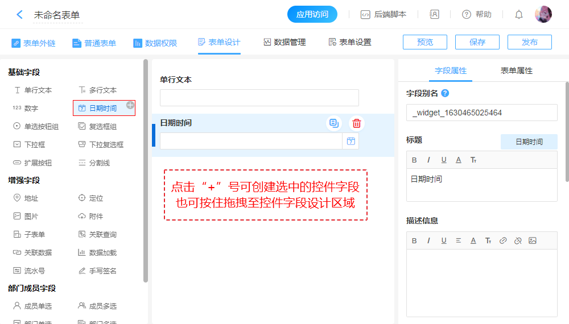
Task: Open the notification bell
Action: click(x=519, y=15)
